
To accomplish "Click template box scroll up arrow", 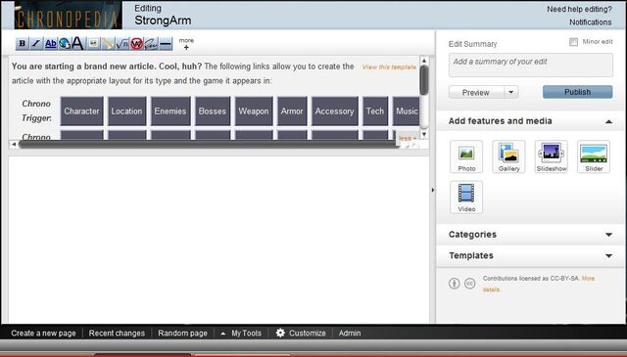I will (x=424, y=61).
